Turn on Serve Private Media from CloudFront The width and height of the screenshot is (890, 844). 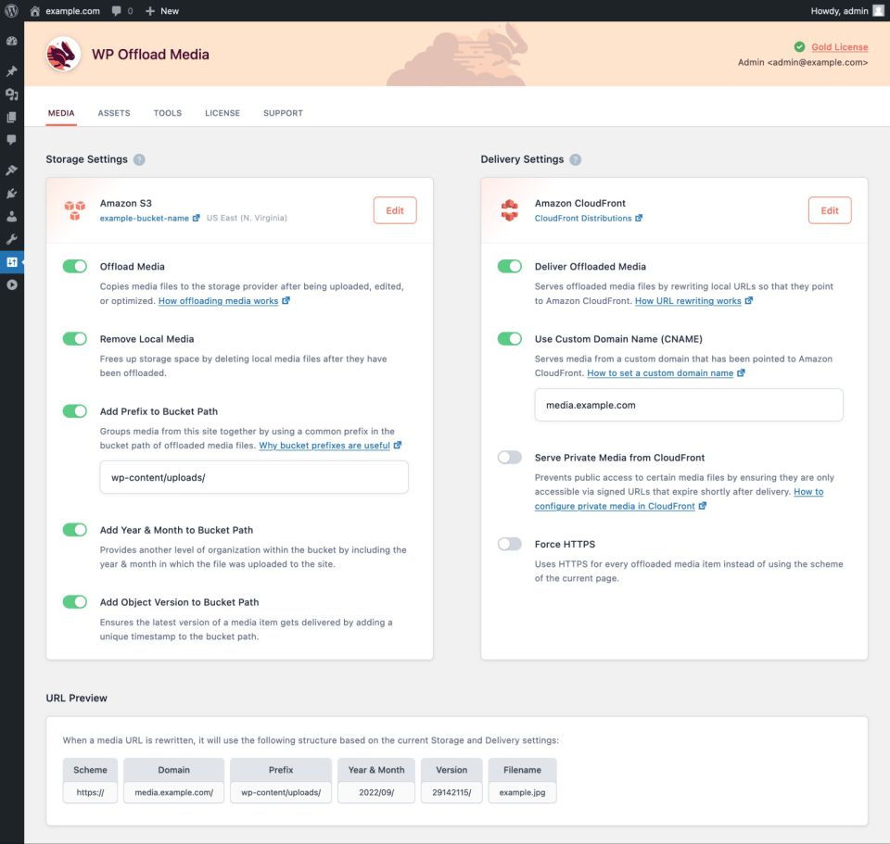click(x=509, y=458)
